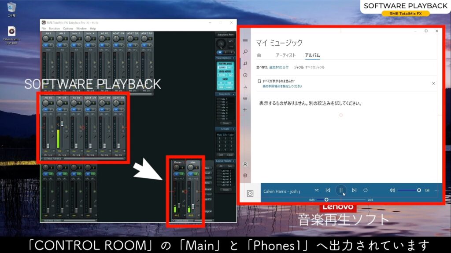Open sort-by 追加された日付 dropdown
Image resolution: width=451 pixels, height=253 pixels.
[x=279, y=67]
